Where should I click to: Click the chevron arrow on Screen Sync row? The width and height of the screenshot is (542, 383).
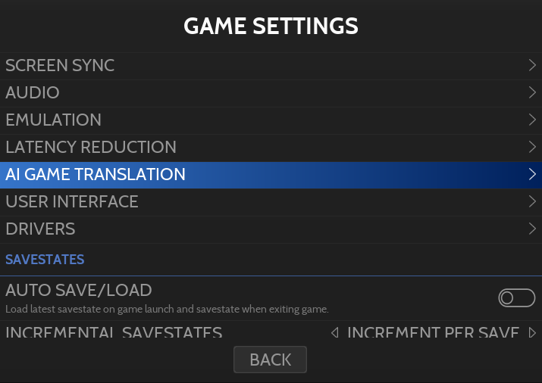click(x=532, y=65)
